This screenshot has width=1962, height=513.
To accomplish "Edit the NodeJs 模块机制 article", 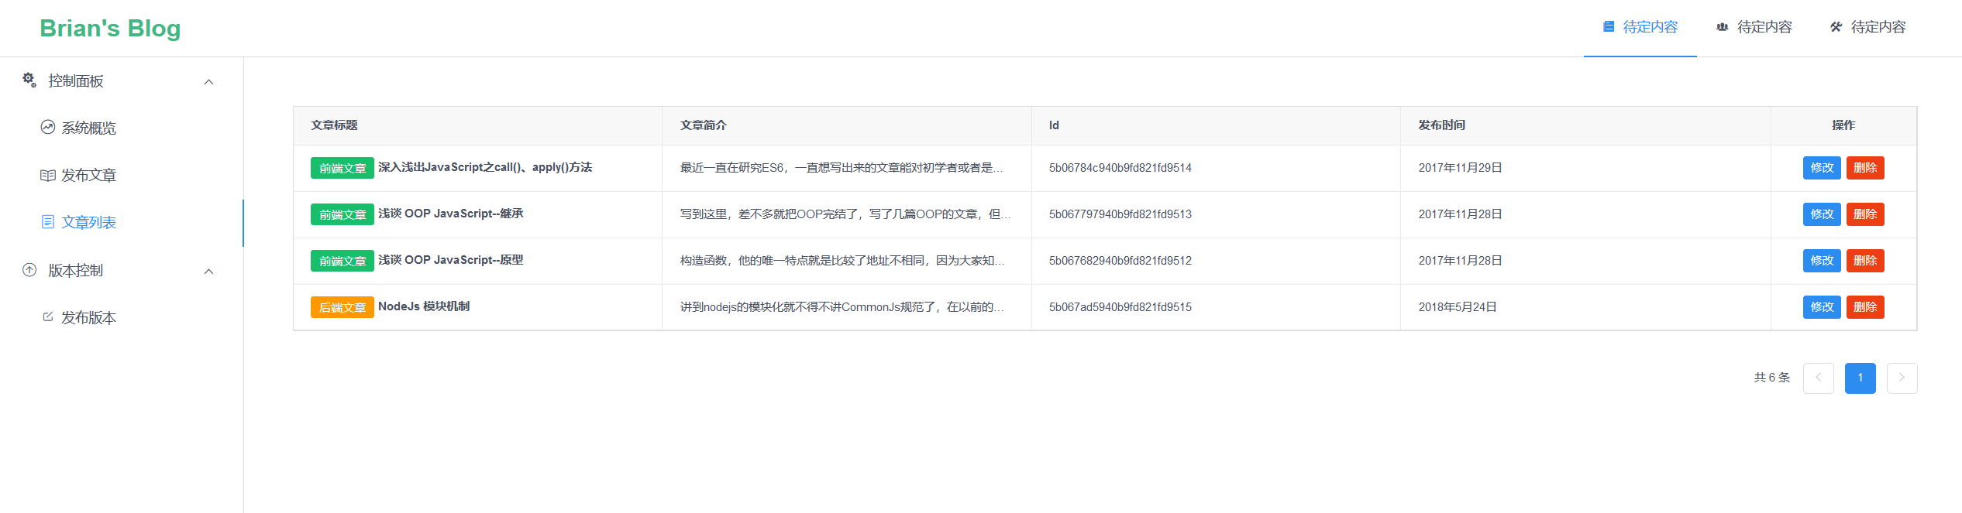I will (1822, 307).
